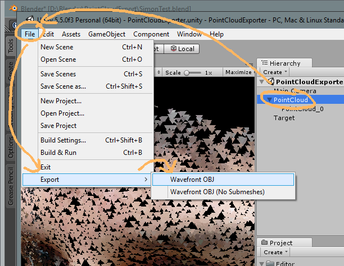The image size is (344, 266).
Task: Select Target object in Hierarchy
Action: (x=284, y=118)
